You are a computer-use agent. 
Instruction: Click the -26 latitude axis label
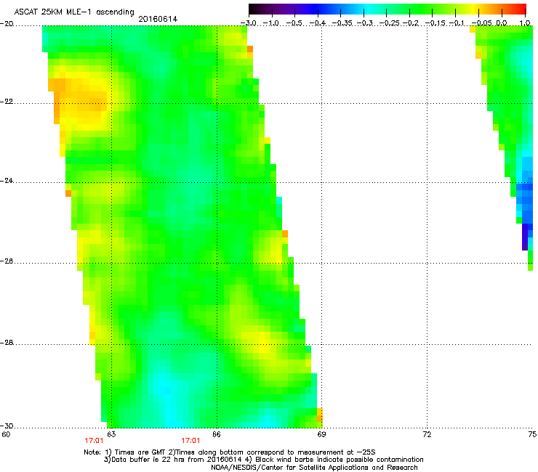[7, 261]
